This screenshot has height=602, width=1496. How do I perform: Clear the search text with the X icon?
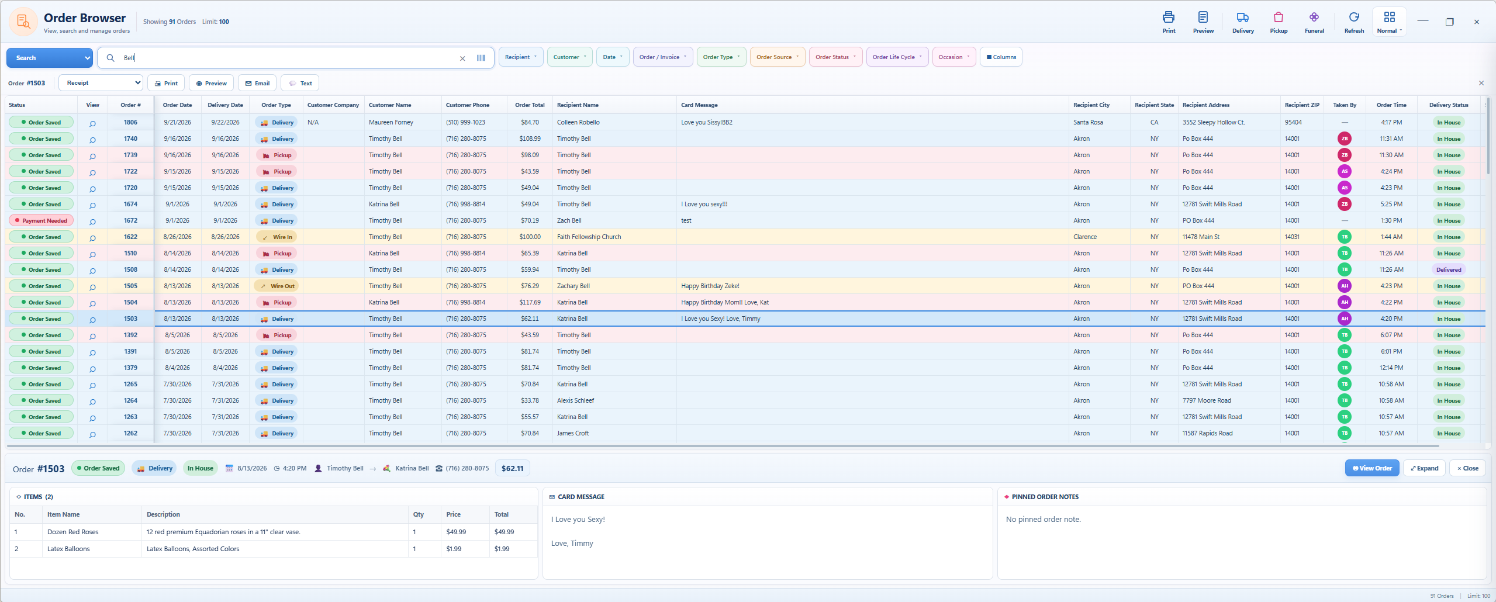coord(462,58)
